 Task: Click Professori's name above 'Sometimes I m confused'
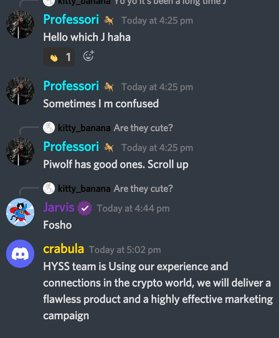click(x=71, y=86)
